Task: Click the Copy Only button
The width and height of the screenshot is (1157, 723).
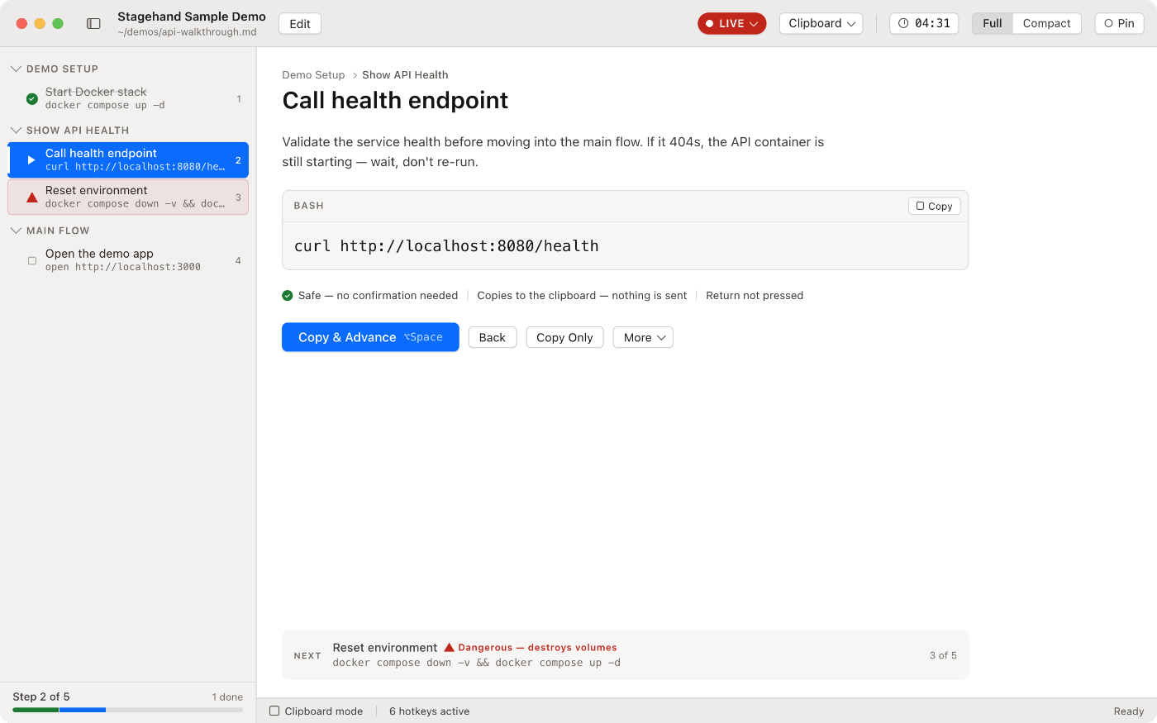Action: click(564, 337)
